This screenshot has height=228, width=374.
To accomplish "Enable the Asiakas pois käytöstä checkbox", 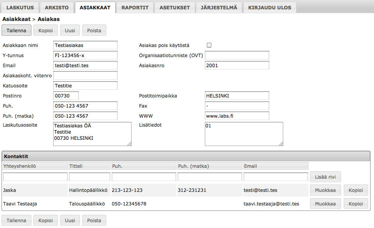I will [x=209, y=45].
